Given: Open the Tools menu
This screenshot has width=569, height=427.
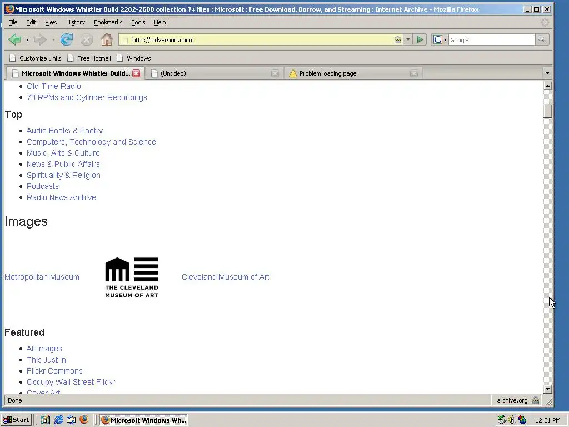Looking at the screenshot, I should pyautogui.click(x=138, y=22).
